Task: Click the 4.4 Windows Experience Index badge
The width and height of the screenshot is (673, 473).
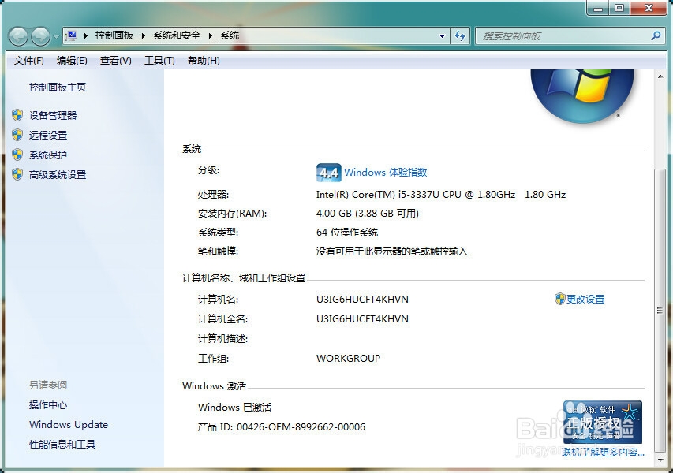Action: coord(328,173)
